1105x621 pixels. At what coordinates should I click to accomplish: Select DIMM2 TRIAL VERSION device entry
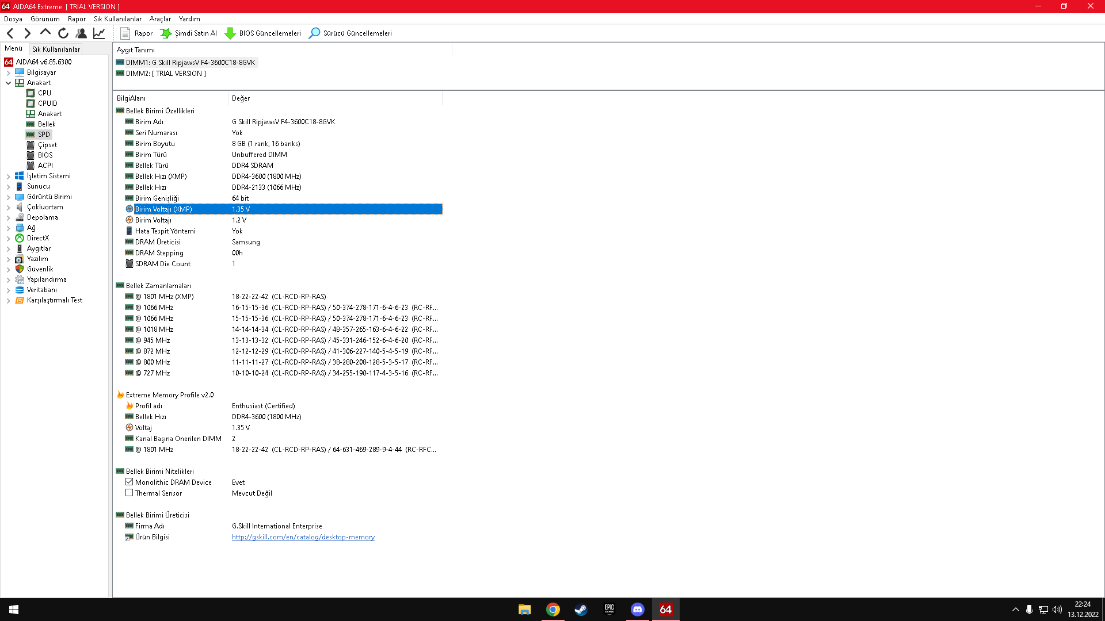(165, 74)
